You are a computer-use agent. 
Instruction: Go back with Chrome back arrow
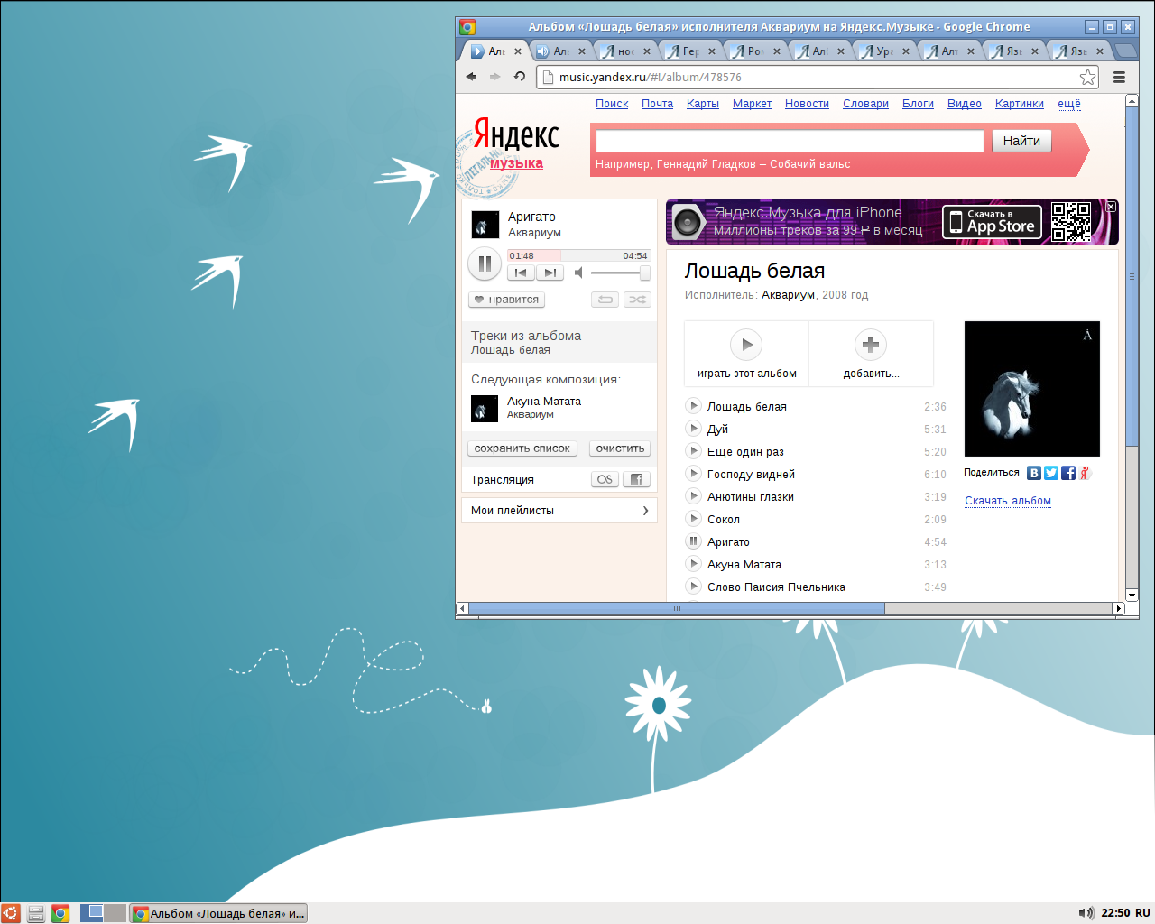(471, 77)
